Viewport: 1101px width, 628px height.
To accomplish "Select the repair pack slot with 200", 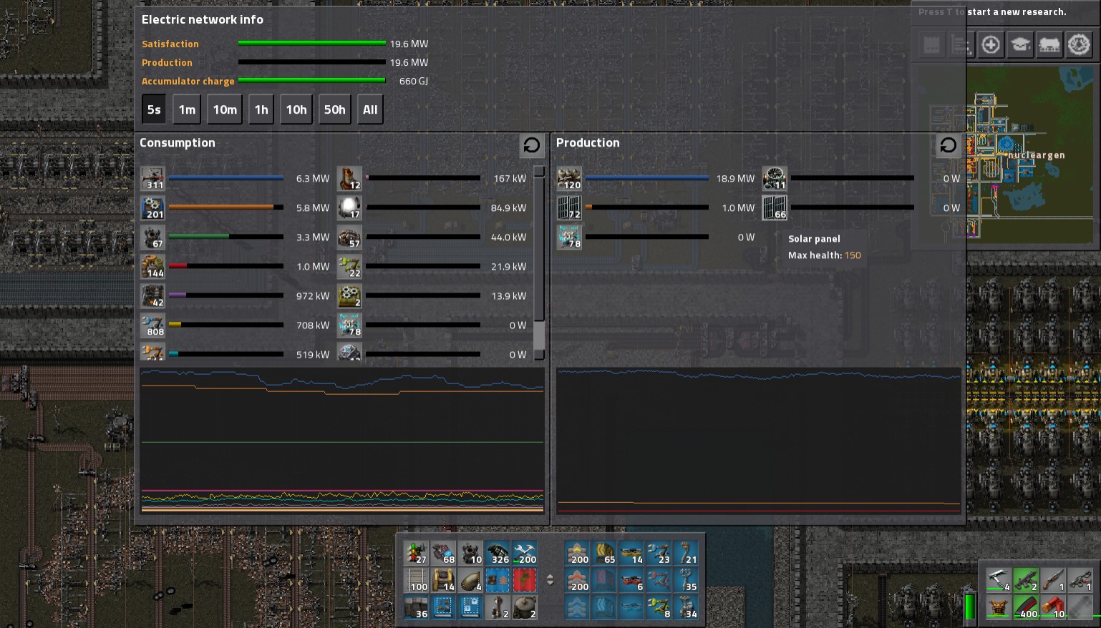I will [x=525, y=553].
